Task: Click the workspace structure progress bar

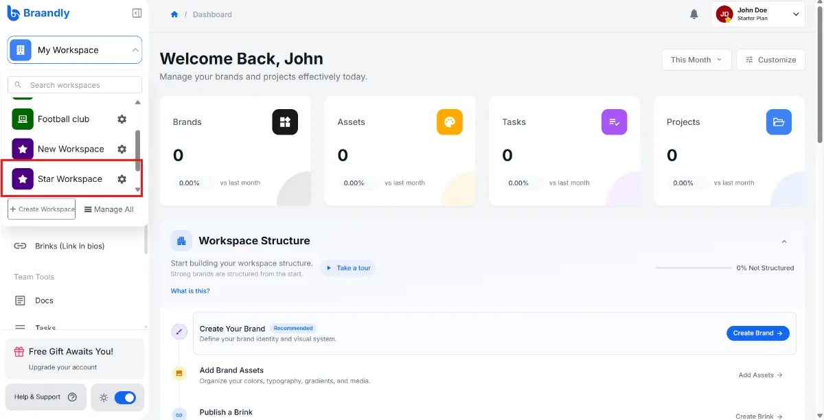Action: click(x=694, y=268)
